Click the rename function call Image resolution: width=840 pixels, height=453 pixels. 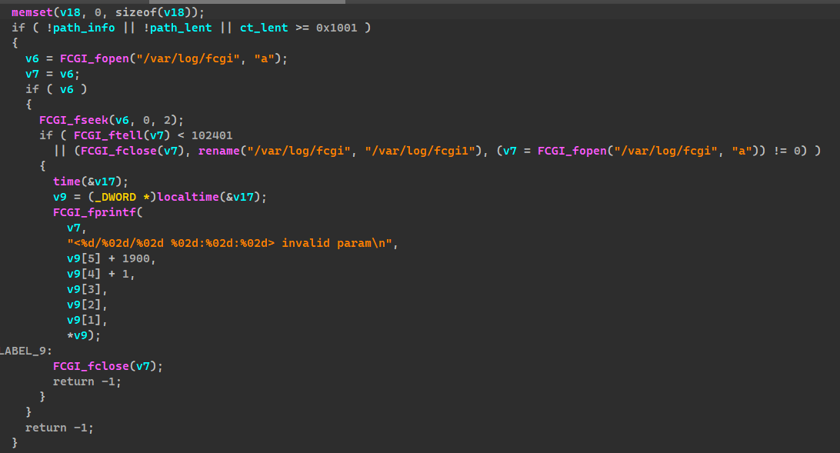tap(218, 151)
